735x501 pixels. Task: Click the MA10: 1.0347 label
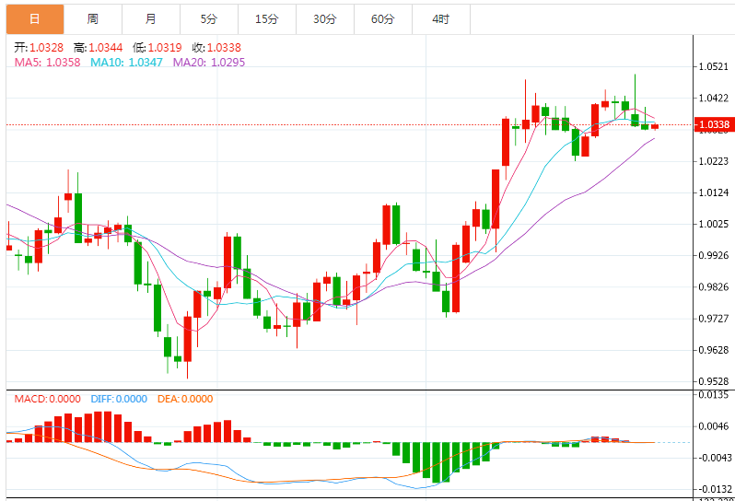126,63
